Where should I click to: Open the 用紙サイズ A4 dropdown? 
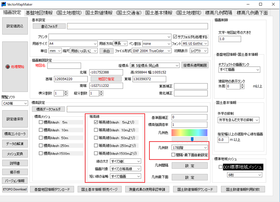pyautogui.click(x=95, y=43)
